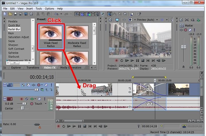206x136 pixels.
Task: Open track 1 automation settings dropdown arrow
Action: point(42,85)
